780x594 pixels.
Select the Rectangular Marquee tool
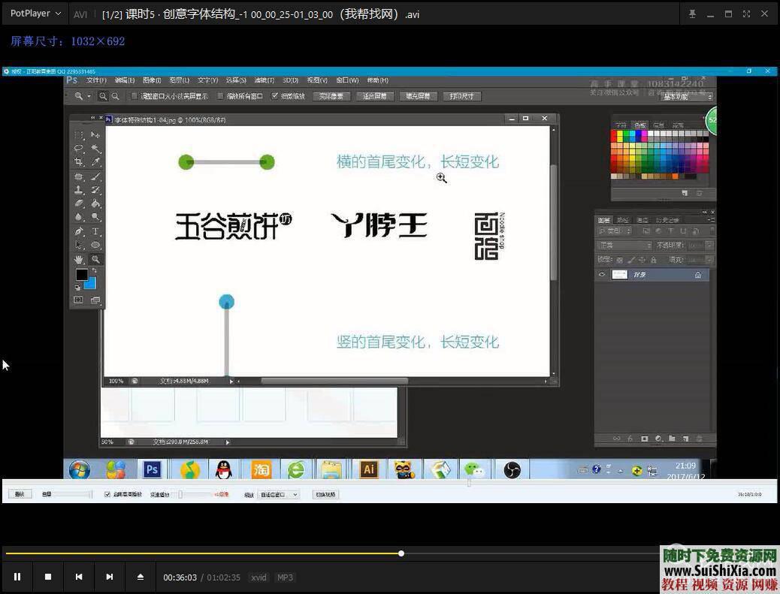click(x=79, y=134)
